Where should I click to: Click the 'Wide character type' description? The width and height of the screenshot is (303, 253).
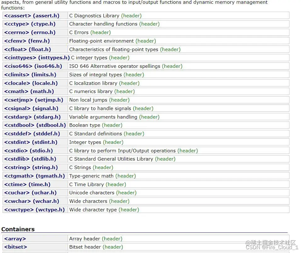point(93,209)
